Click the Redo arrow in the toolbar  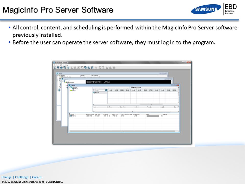(x=110, y=67)
